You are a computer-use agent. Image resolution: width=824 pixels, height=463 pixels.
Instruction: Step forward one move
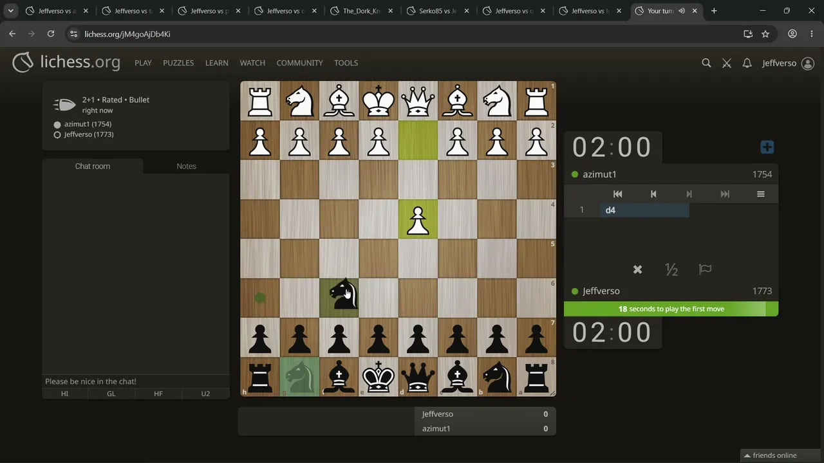click(x=689, y=194)
